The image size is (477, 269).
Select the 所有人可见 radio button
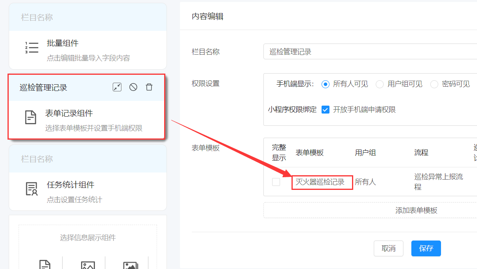325,84
